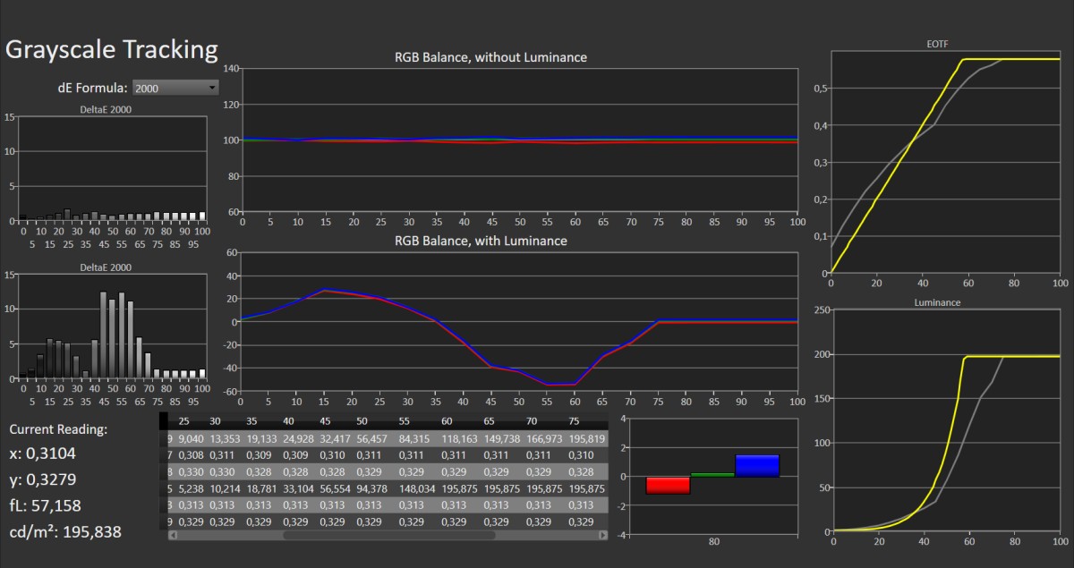This screenshot has height=568, width=1074.
Task: Select the table cell 195,819
Action: [x=586, y=438]
